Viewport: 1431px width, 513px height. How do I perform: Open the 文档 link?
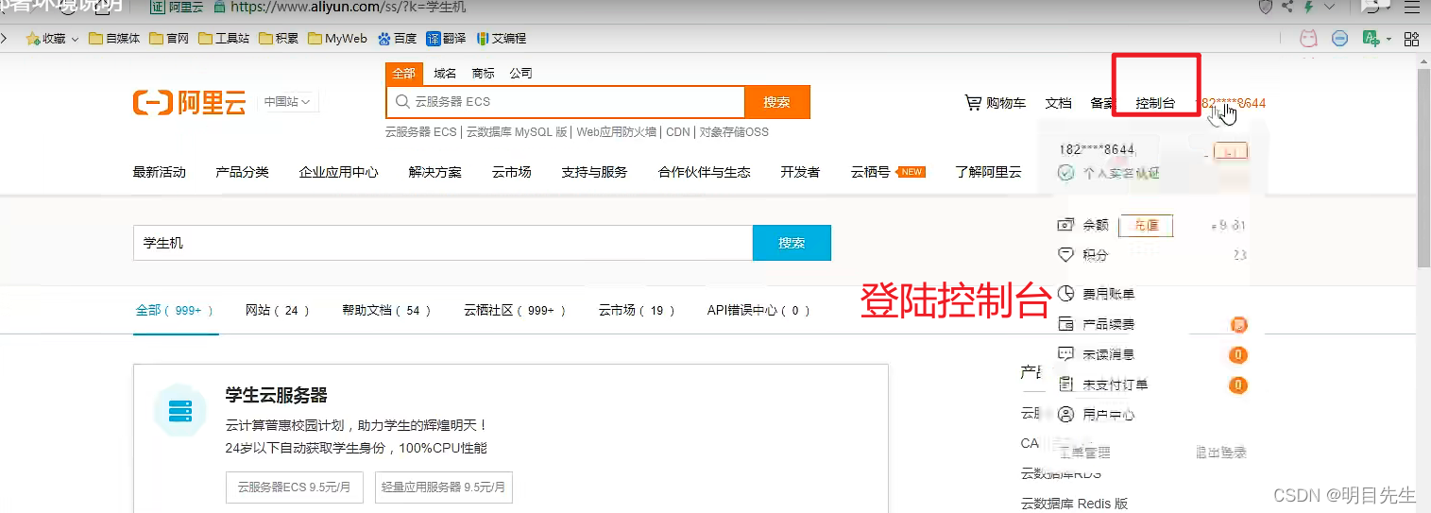1059,103
